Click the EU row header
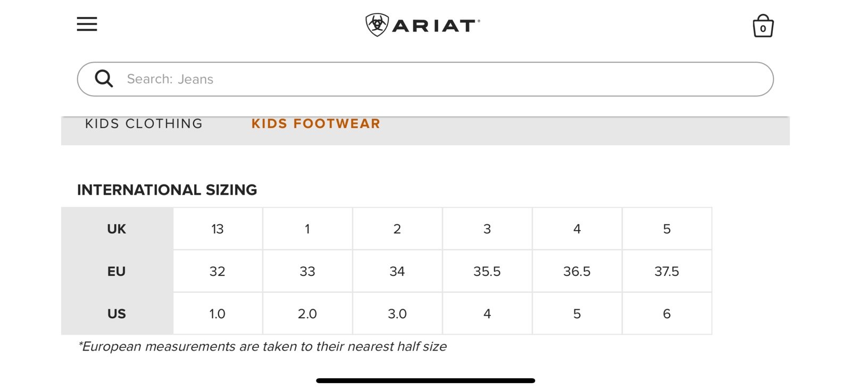Screen dimensions: 851x391 117,271
